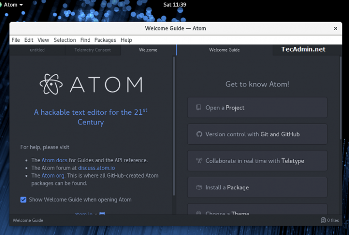
Task: Click the git files icon in status bar
Action: coord(323,220)
